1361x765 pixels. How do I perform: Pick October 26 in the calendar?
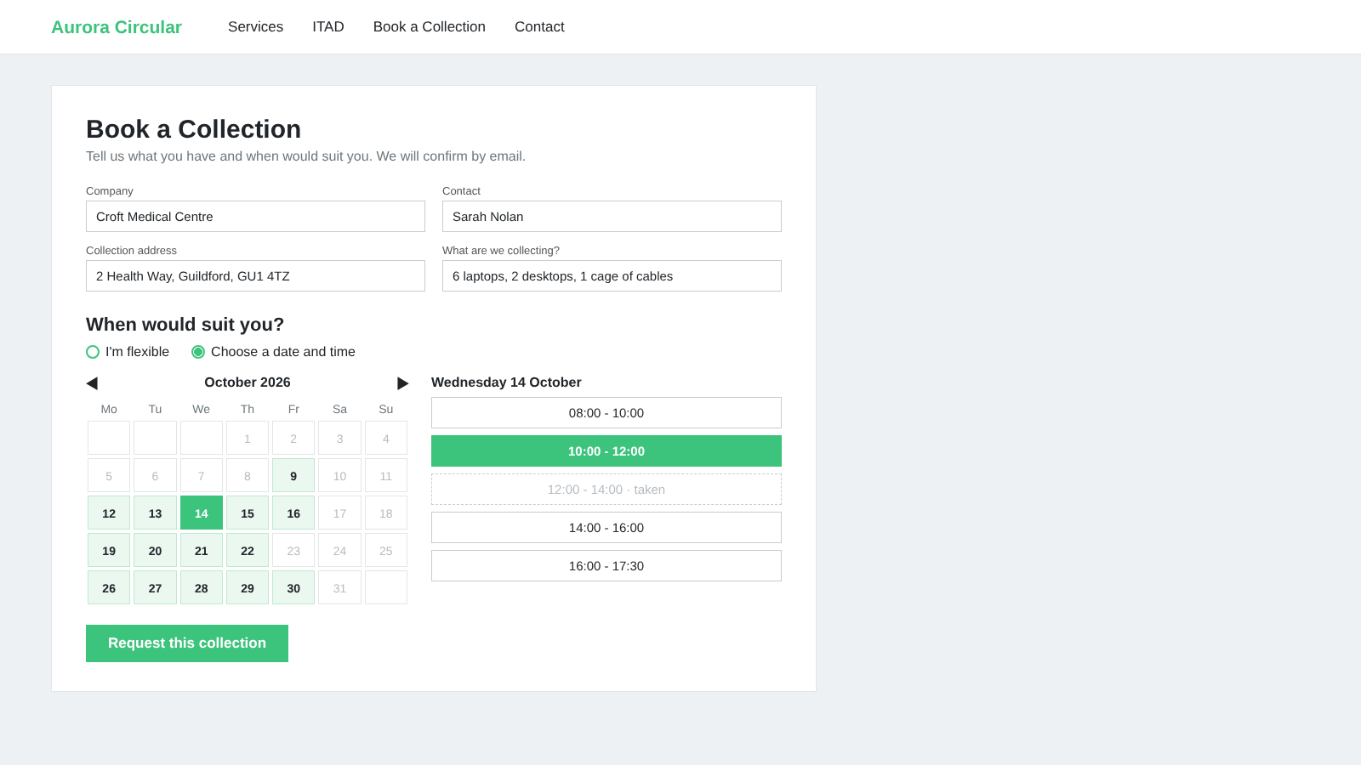pyautogui.click(x=109, y=588)
